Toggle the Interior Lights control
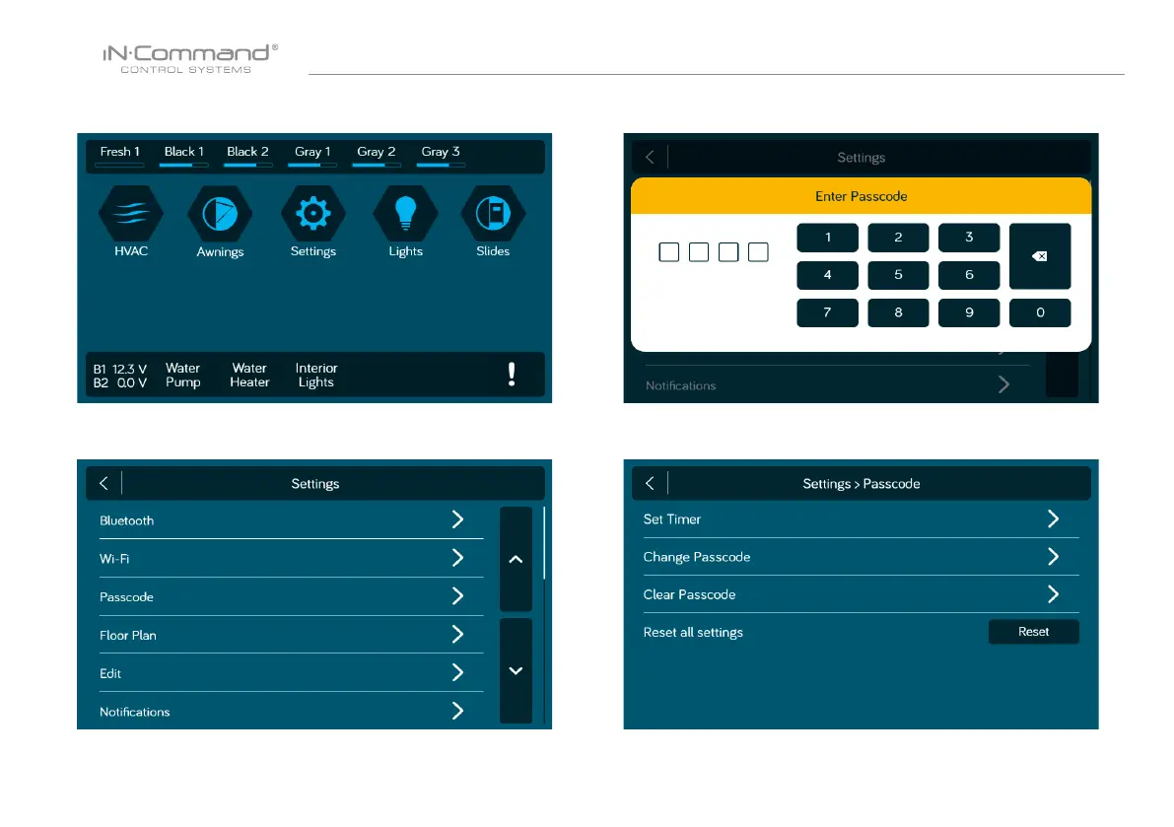 tap(316, 375)
